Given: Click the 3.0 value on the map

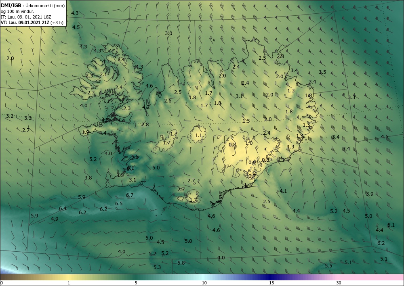Looking at the screenshot, I should point(168,33).
